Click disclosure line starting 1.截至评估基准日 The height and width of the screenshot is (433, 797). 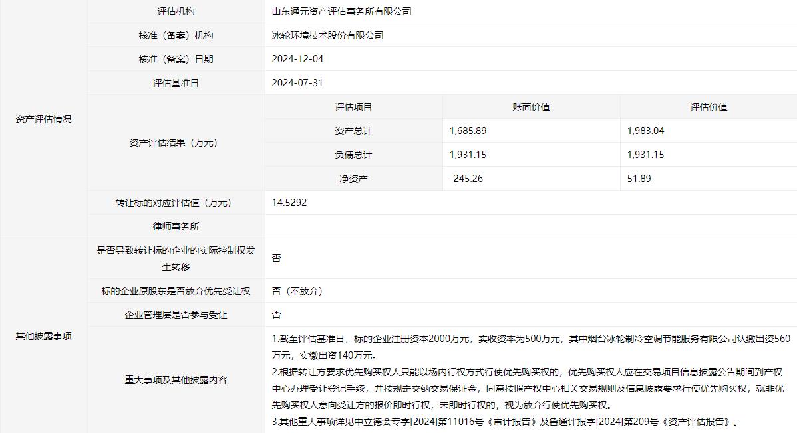[531, 347]
